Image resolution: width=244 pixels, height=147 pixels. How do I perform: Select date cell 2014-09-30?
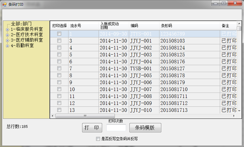(x=114, y=34)
